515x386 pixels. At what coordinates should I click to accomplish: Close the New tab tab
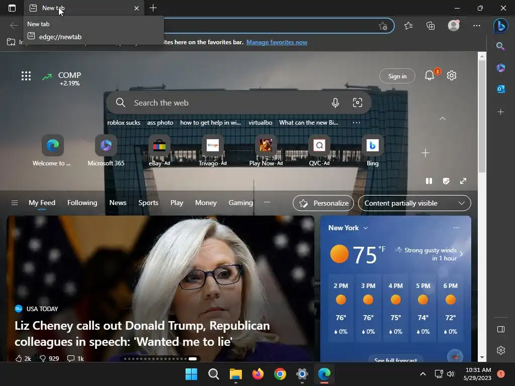(x=137, y=8)
